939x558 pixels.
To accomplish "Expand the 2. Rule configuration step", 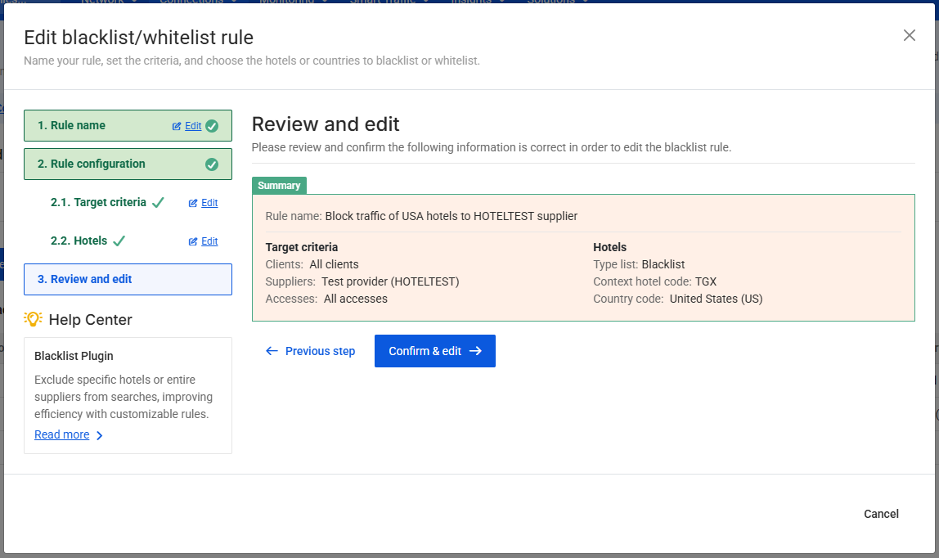I will tap(92, 164).
